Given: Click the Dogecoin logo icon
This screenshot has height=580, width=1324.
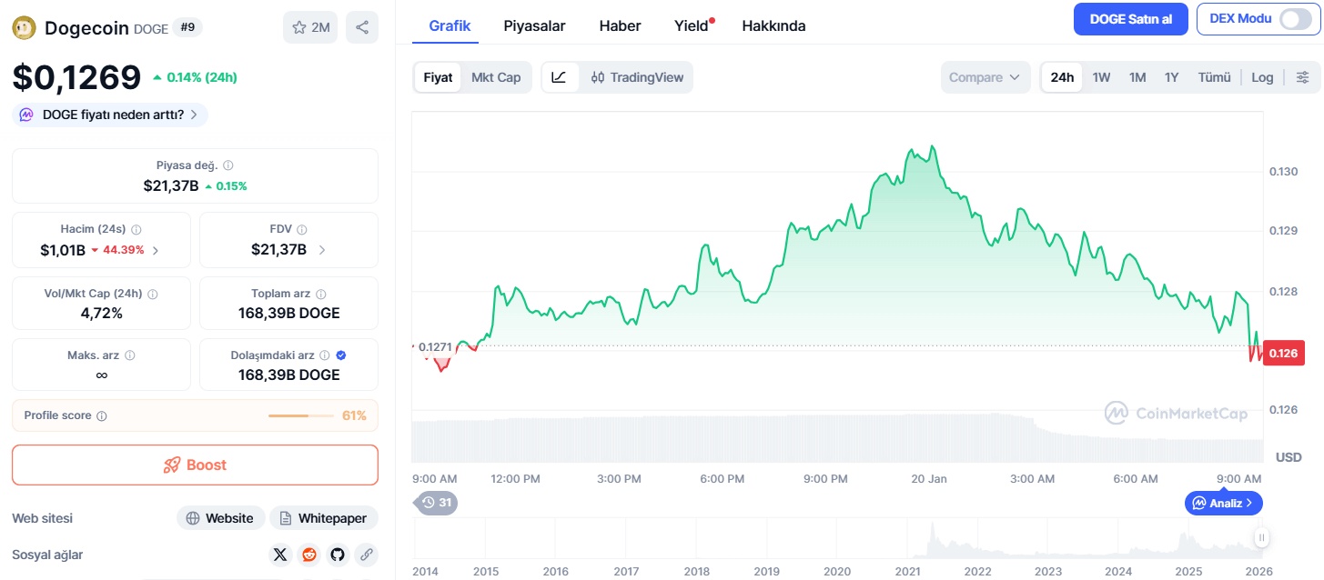Looking at the screenshot, I should 24,28.
